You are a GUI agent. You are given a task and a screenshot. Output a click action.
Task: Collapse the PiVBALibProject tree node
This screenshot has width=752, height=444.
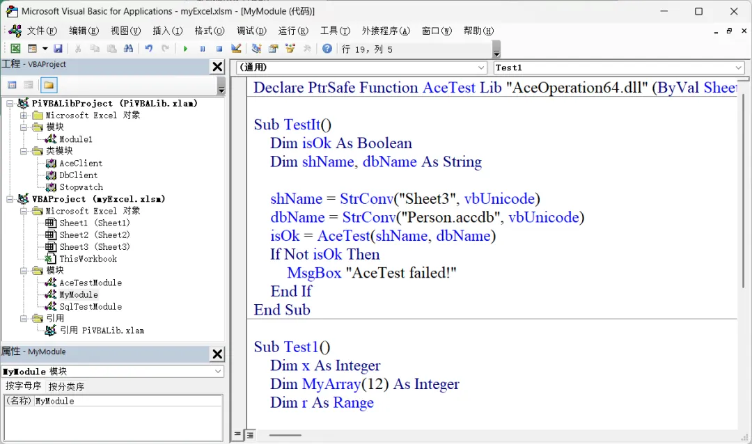point(10,103)
